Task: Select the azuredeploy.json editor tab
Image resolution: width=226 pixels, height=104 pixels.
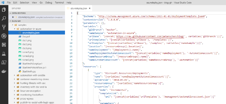Action: coord(79,8)
